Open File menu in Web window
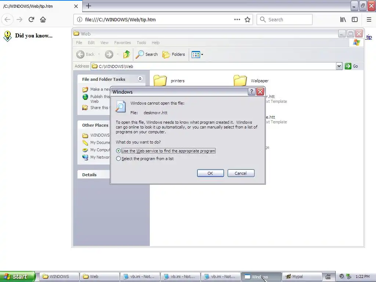376x282 pixels. click(79, 43)
